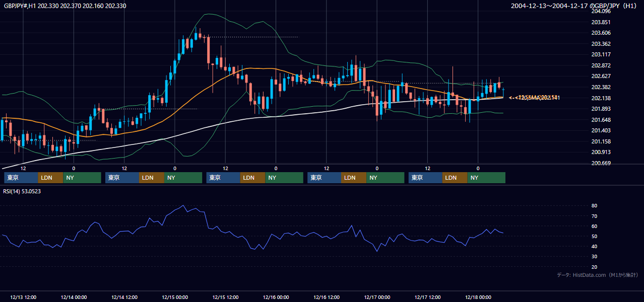Click RSI scale value 70

coord(595,216)
